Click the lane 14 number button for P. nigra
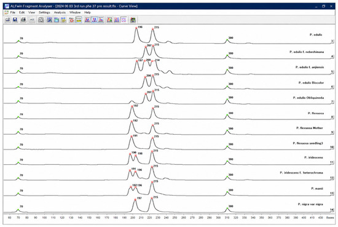This screenshot has width=338, height=227. [x=332, y=210]
